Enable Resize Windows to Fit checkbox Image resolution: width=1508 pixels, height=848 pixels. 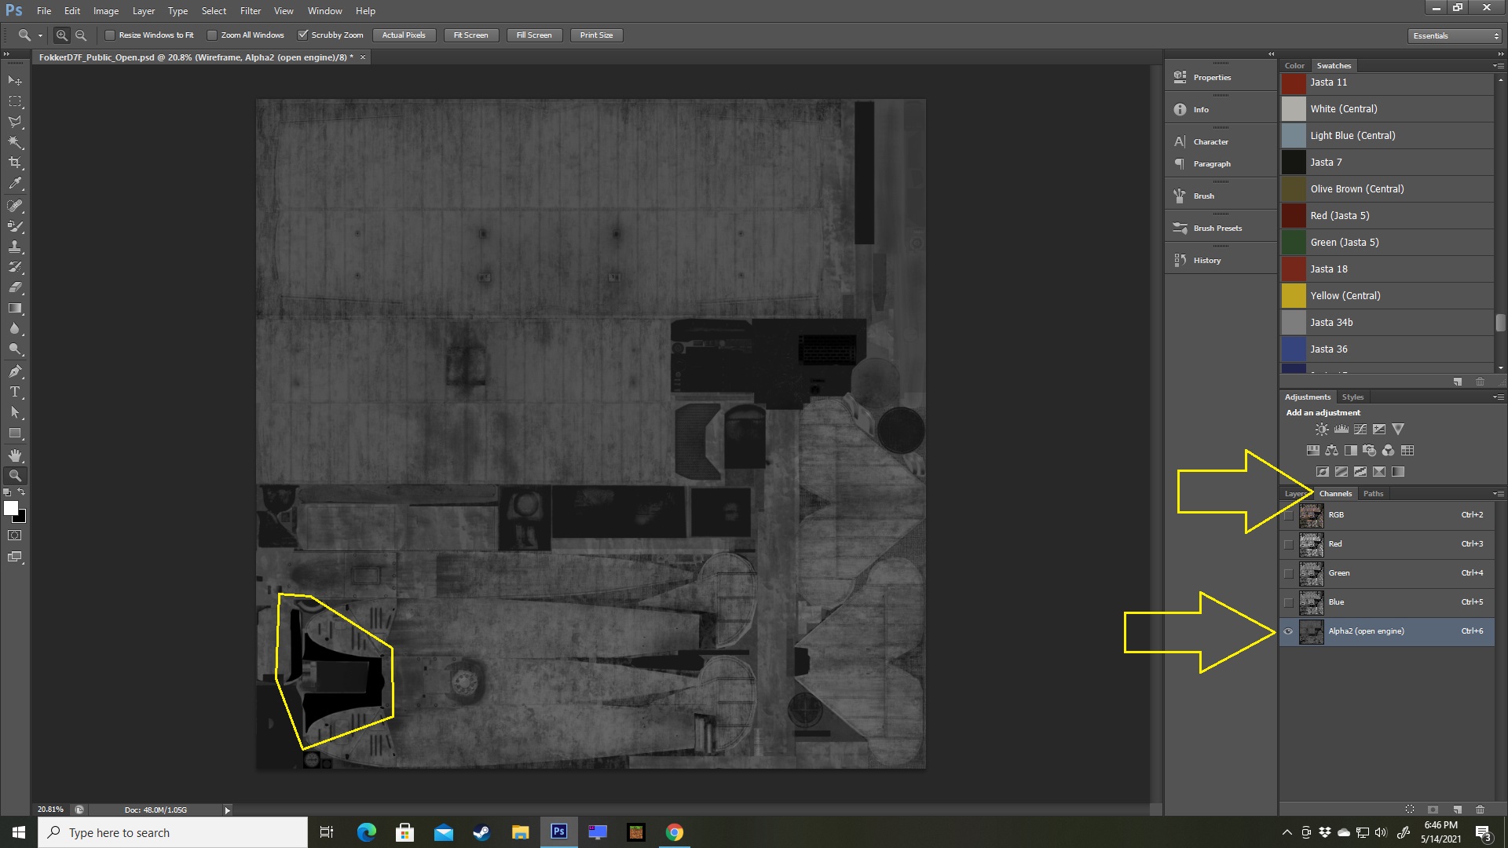(110, 35)
